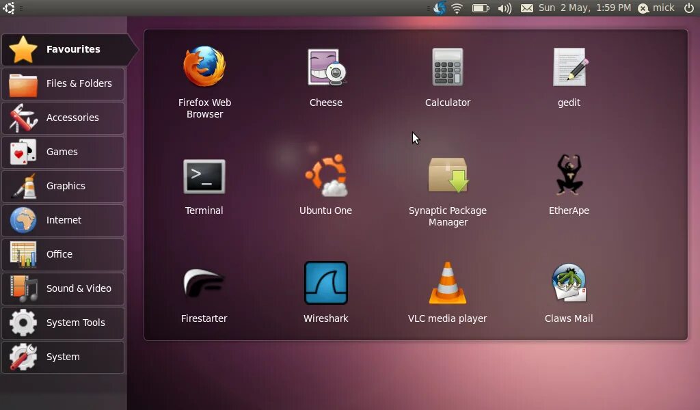This screenshot has width=700, height=410.
Task: Click the power session button
Action: click(689, 8)
